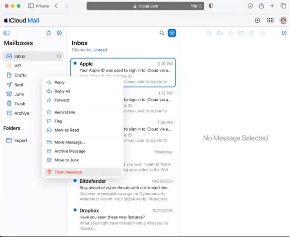Toggle the mailbox sidebar icon
The image size is (290, 237).
tap(6, 33)
